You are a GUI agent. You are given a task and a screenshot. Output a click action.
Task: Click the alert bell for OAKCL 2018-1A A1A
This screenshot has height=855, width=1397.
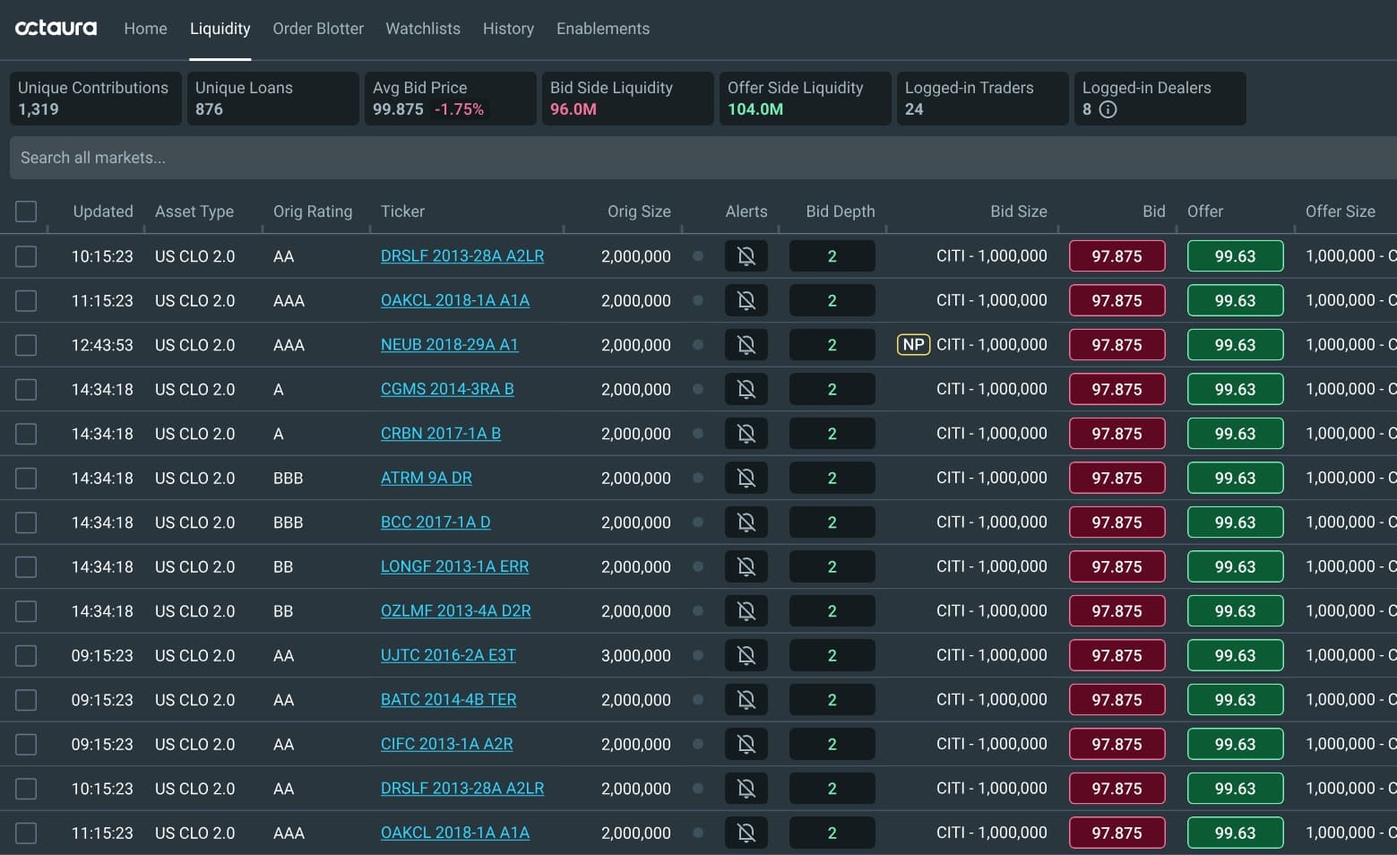[746, 300]
